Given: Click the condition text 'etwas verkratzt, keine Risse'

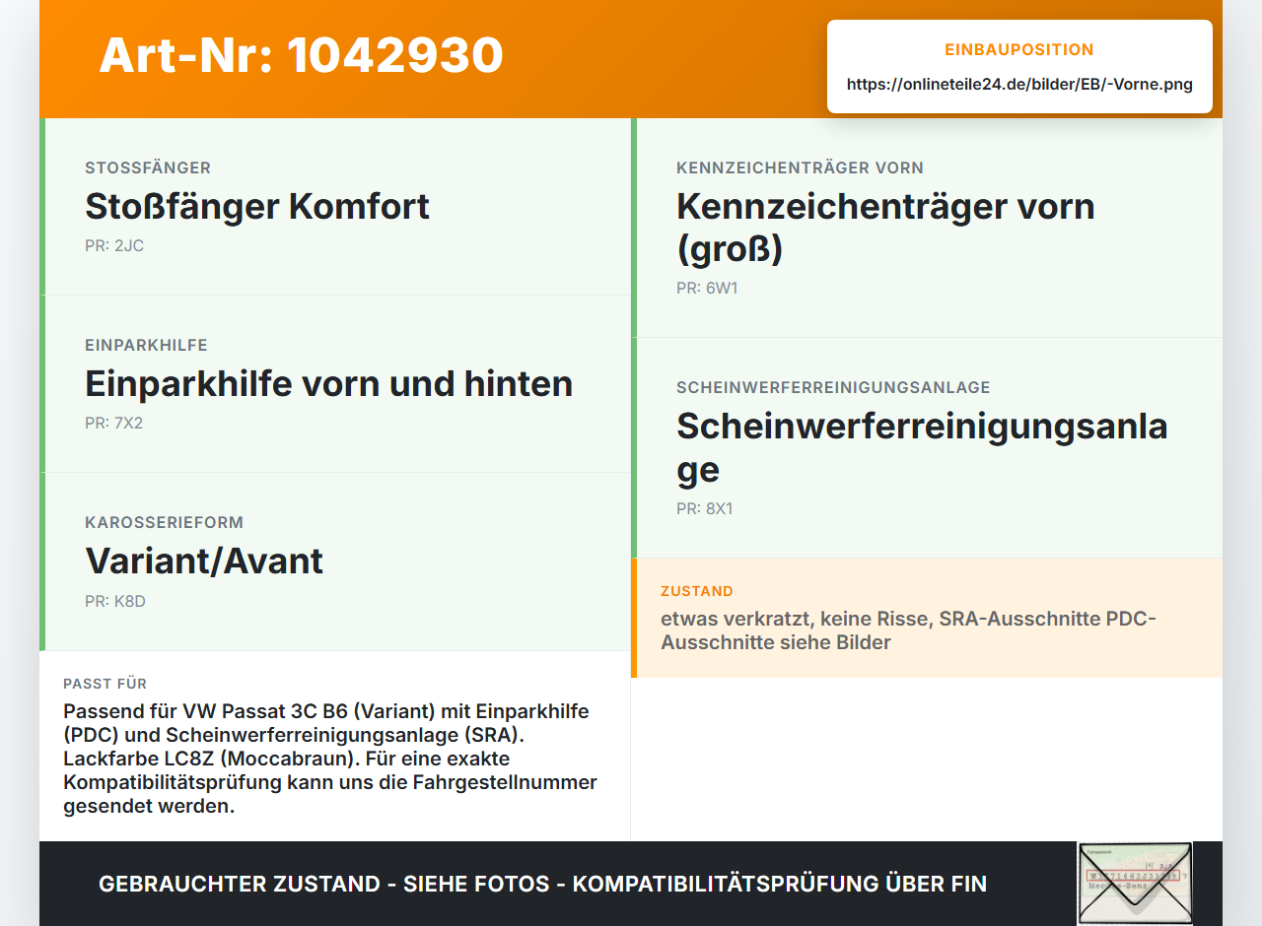Looking at the screenshot, I should click(795, 619).
